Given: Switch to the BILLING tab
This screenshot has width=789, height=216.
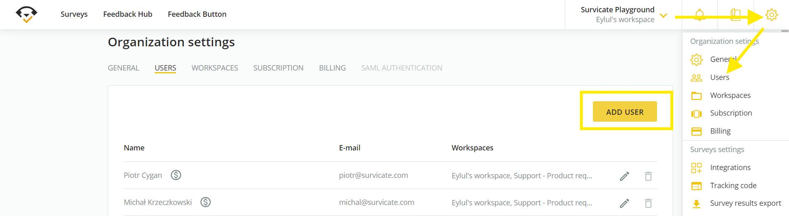Looking at the screenshot, I should 332,68.
